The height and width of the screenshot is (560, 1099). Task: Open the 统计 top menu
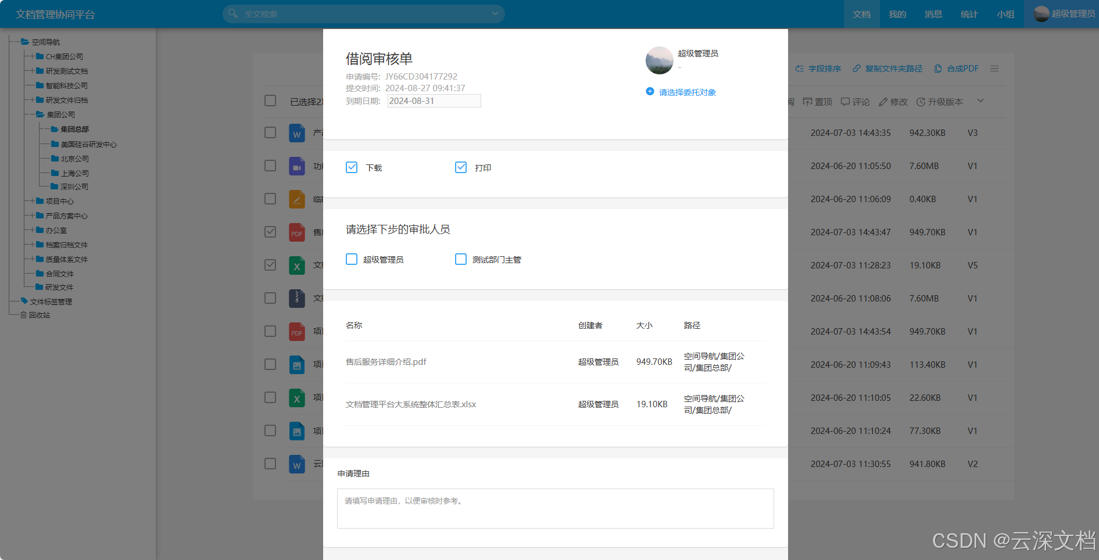(x=969, y=14)
